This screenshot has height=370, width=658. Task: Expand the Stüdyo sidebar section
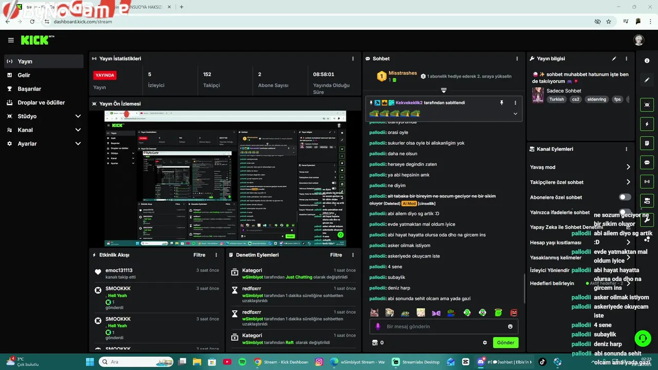point(78,116)
